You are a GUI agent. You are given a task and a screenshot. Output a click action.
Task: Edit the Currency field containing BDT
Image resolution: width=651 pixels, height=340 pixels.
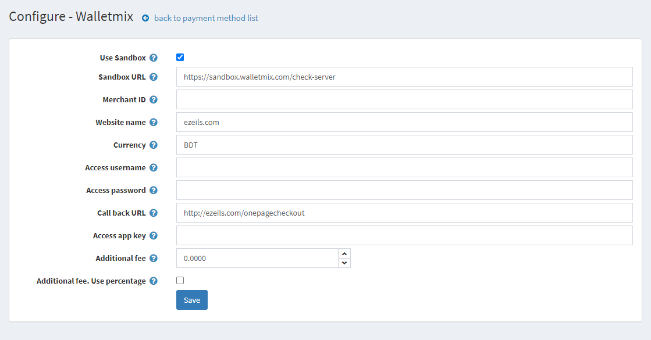point(404,145)
